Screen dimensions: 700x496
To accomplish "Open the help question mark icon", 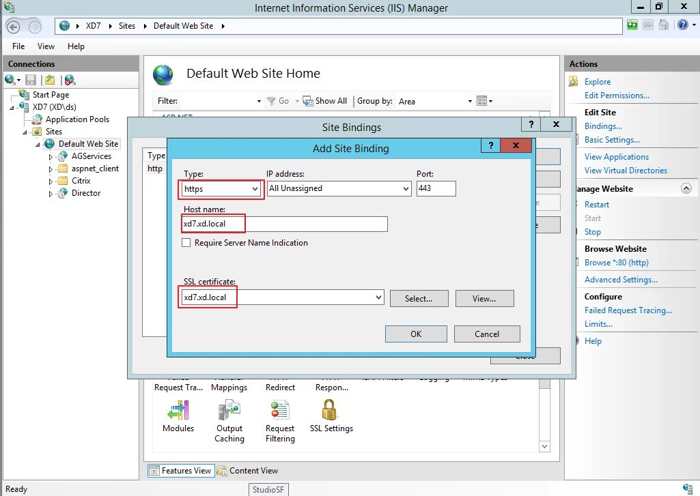I will pos(683,25).
